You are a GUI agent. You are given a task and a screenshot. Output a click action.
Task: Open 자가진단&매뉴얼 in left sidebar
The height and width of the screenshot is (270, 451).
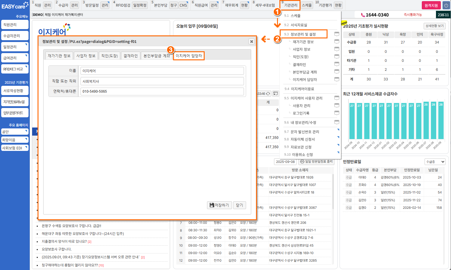point(15,102)
